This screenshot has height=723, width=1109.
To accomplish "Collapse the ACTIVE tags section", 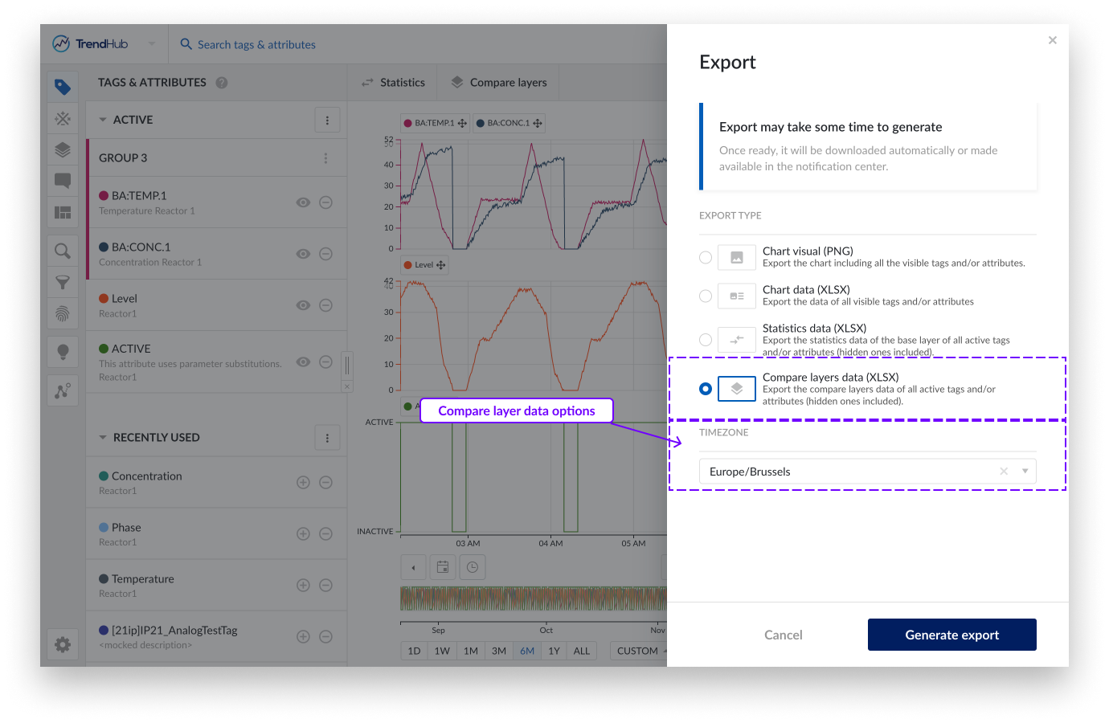I will click(x=103, y=120).
